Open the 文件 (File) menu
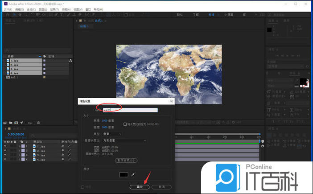 [x=8, y=9]
